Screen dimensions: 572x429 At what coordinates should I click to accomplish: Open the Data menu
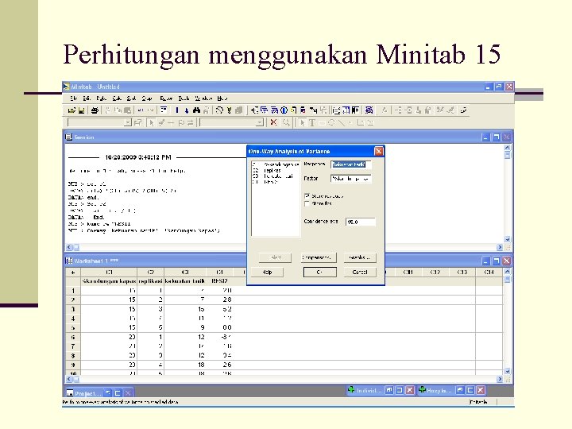coord(102,99)
